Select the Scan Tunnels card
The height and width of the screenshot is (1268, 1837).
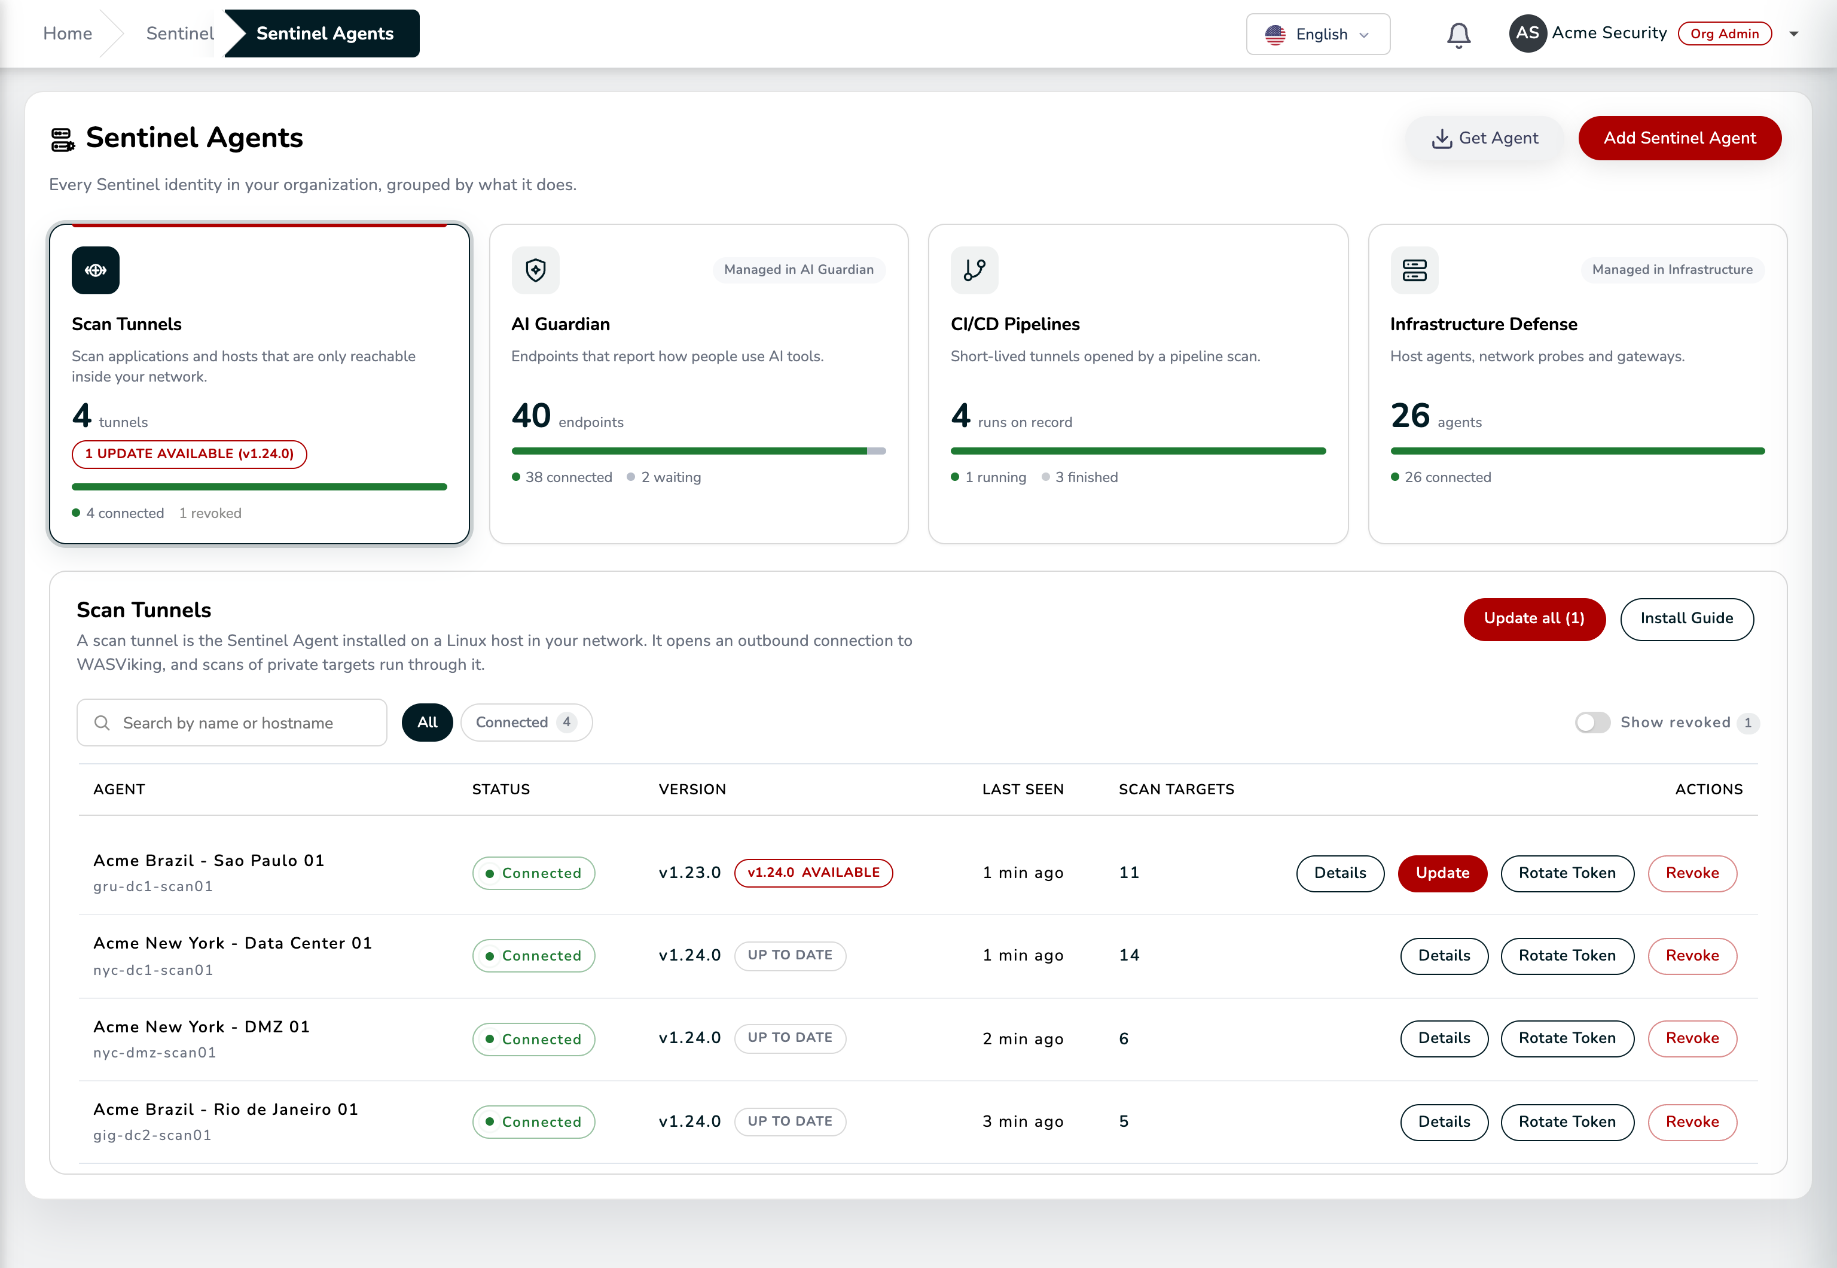(x=259, y=384)
